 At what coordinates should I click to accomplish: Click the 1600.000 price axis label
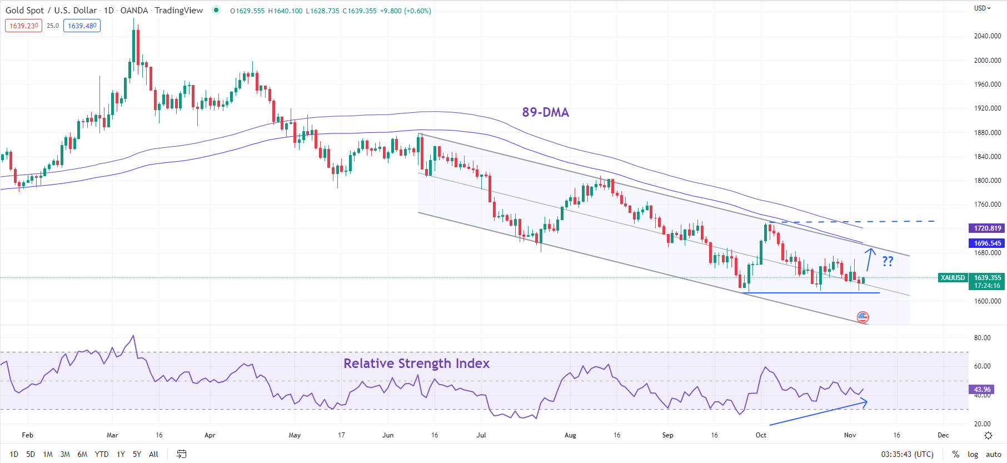pyautogui.click(x=988, y=301)
